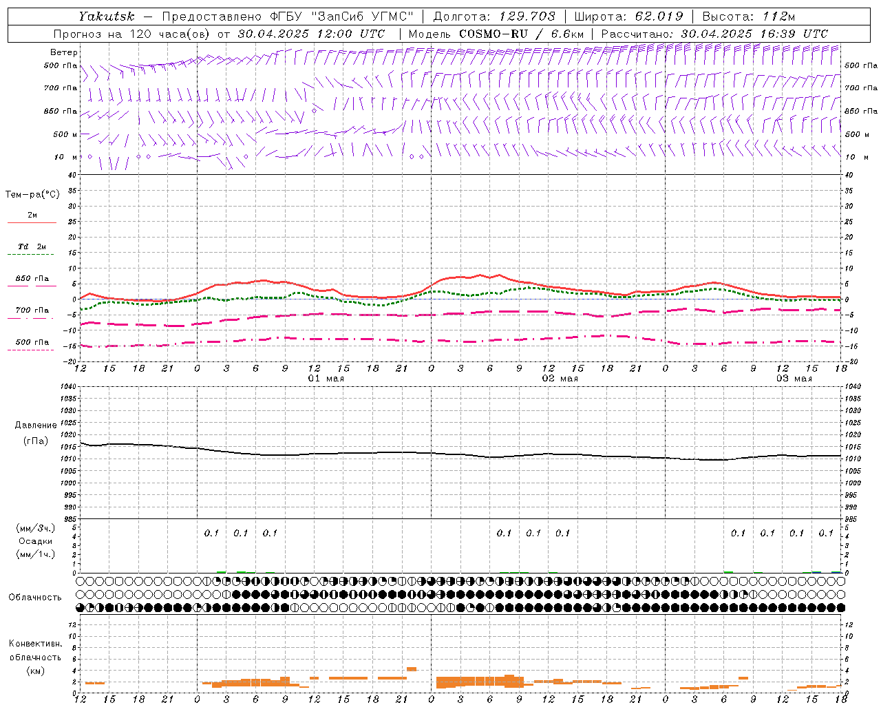Select the (км) unit label for convective cloud

pyautogui.click(x=35, y=671)
